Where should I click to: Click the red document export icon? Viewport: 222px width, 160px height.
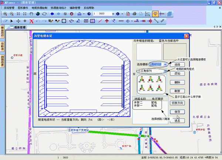(128, 14)
